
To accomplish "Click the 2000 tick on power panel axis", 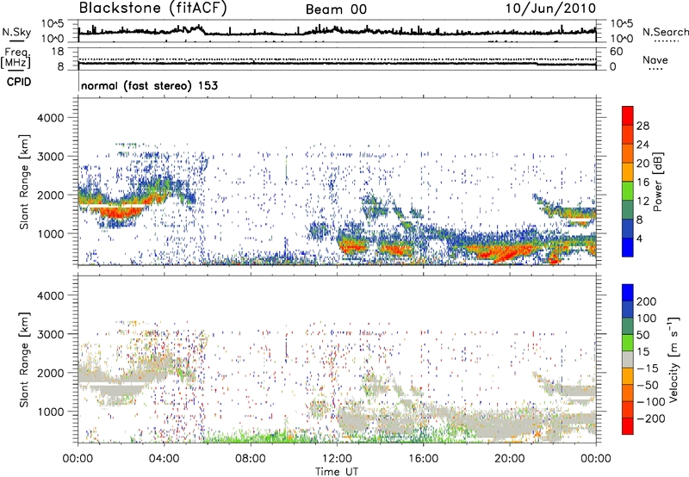I will (x=50, y=195).
